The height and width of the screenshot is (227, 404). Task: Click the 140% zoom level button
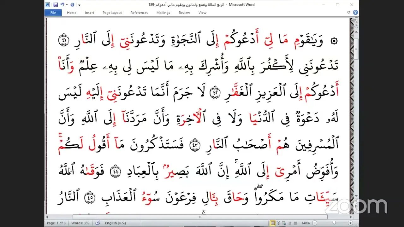coord(305,223)
